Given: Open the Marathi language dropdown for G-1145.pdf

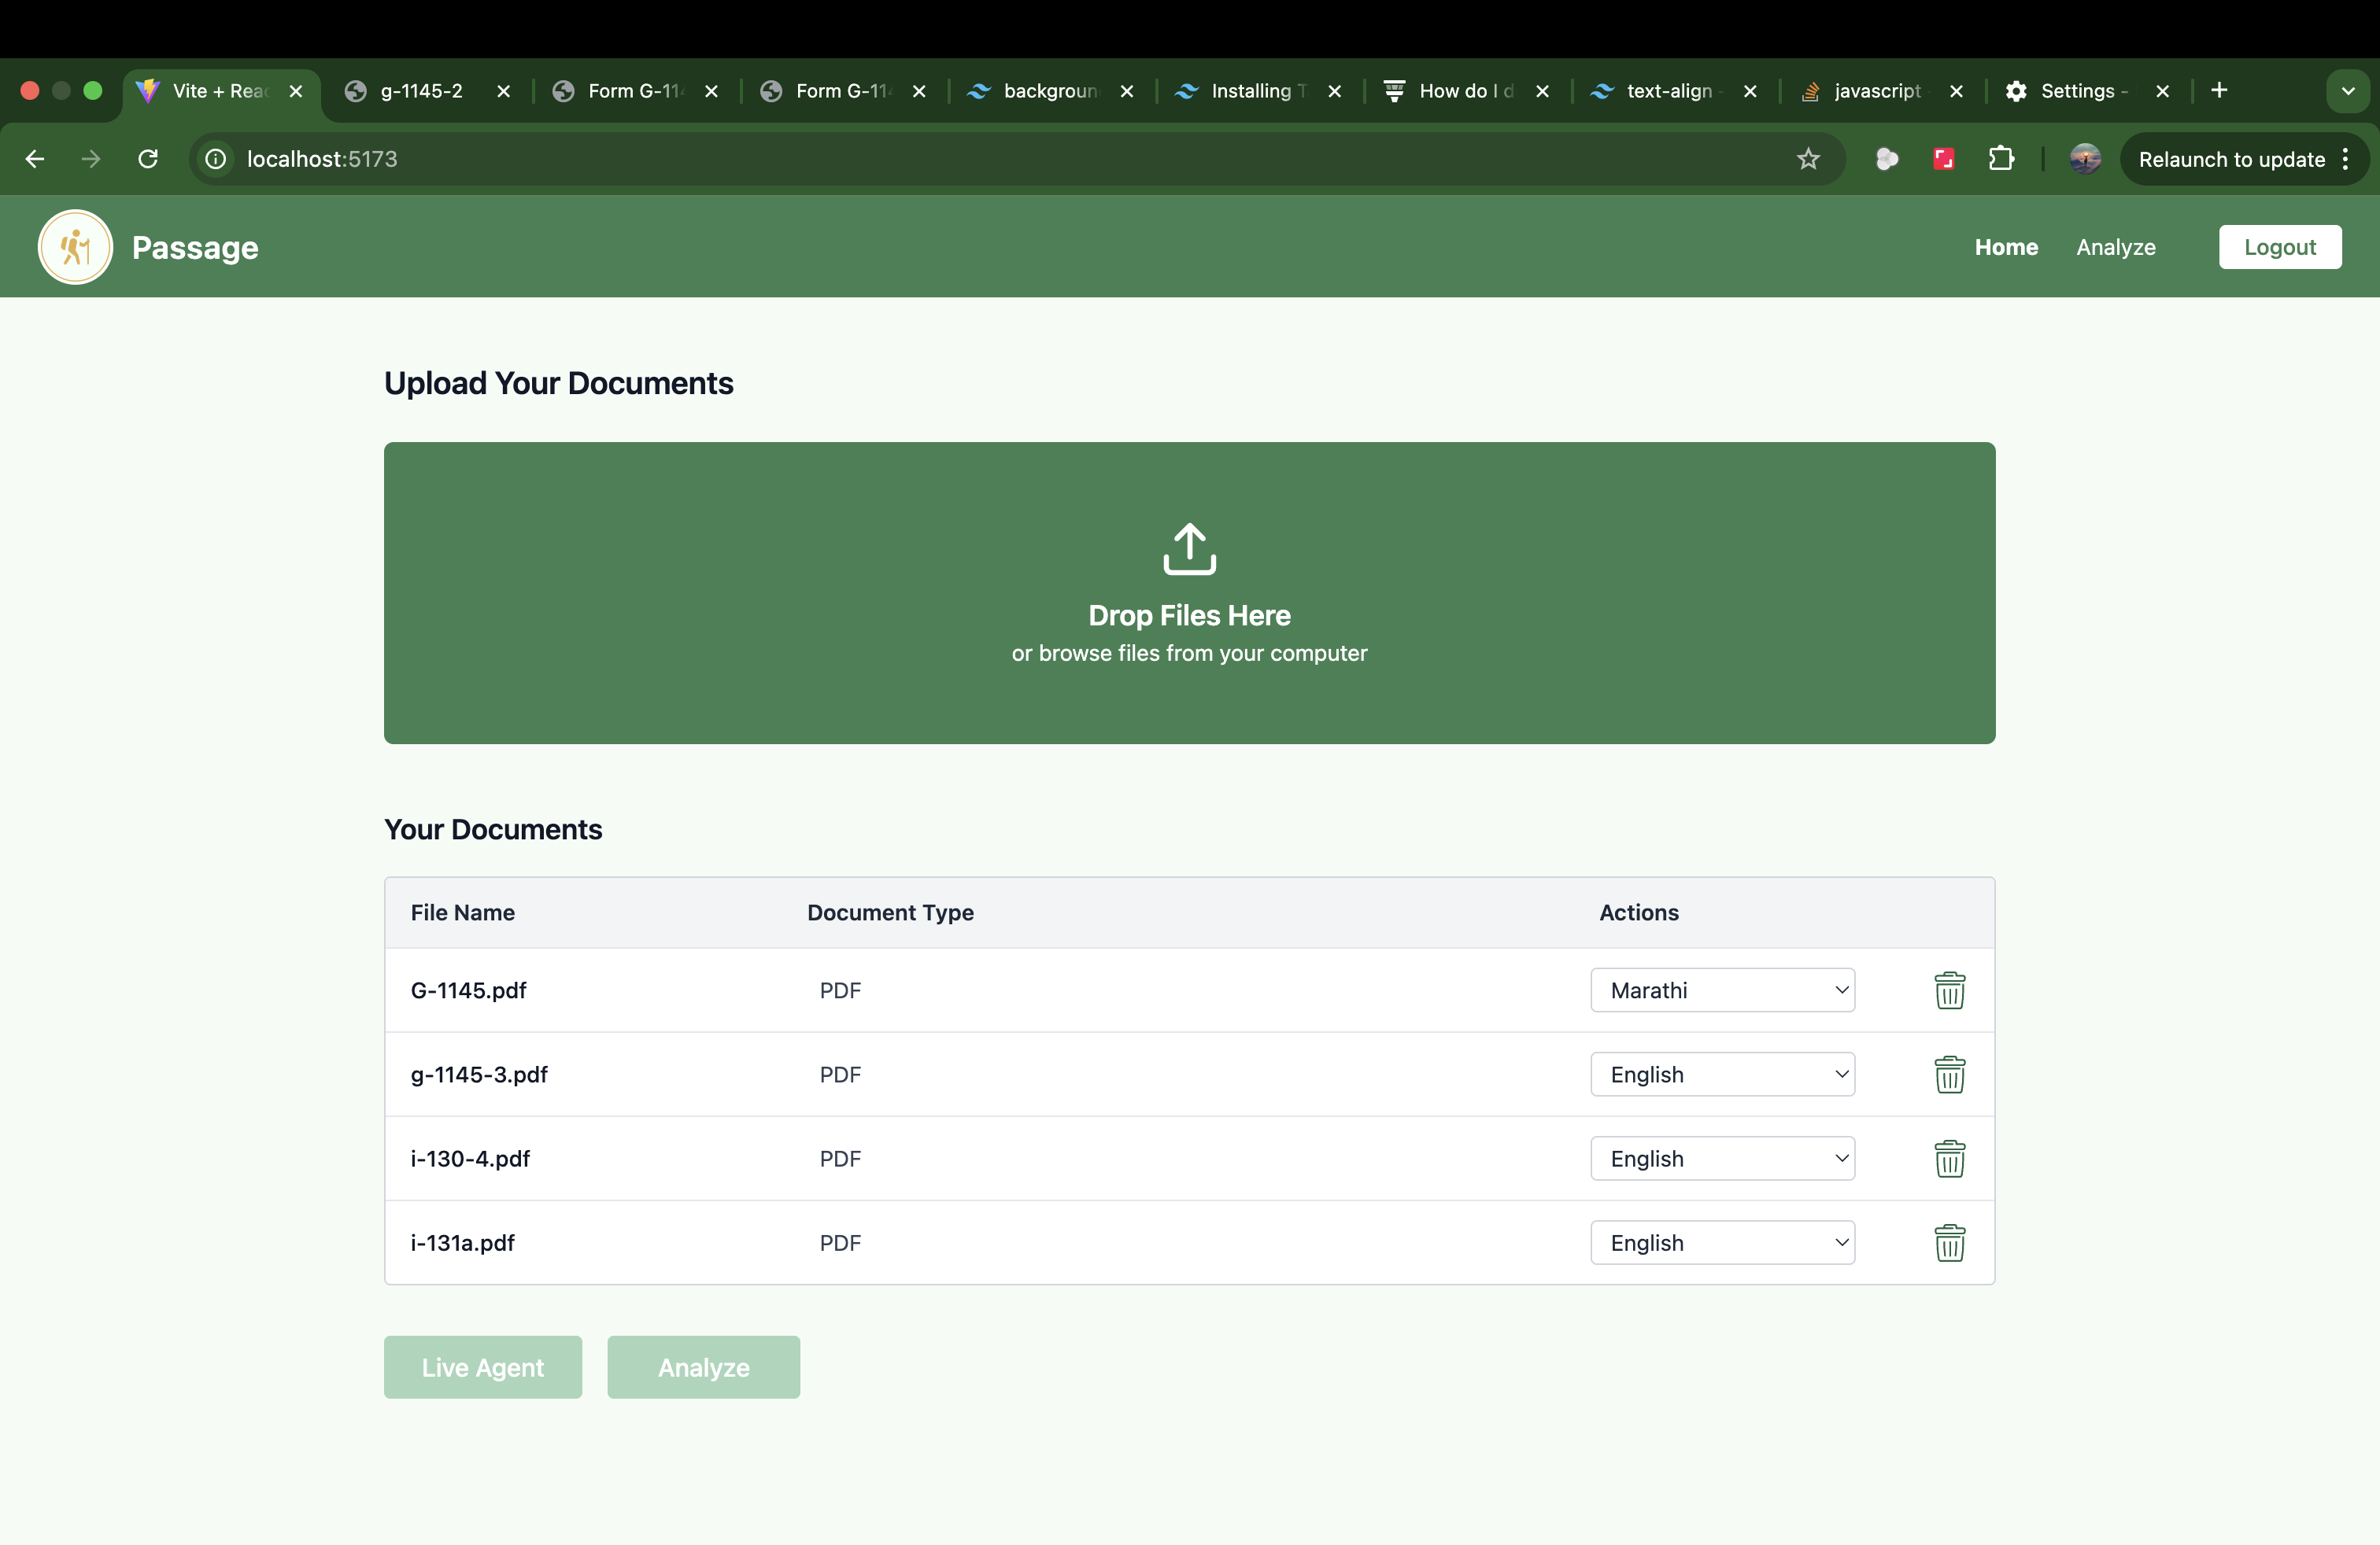Looking at the screenshot, I should [1722, 990].
